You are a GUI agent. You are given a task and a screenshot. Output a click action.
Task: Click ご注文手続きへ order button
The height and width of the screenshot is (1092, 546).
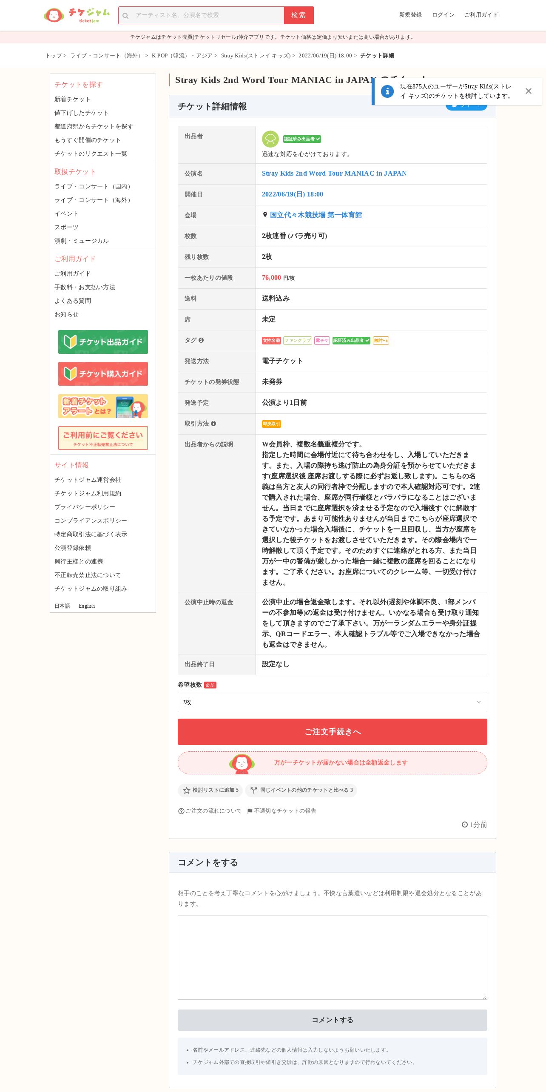click(x=333, y=732)
